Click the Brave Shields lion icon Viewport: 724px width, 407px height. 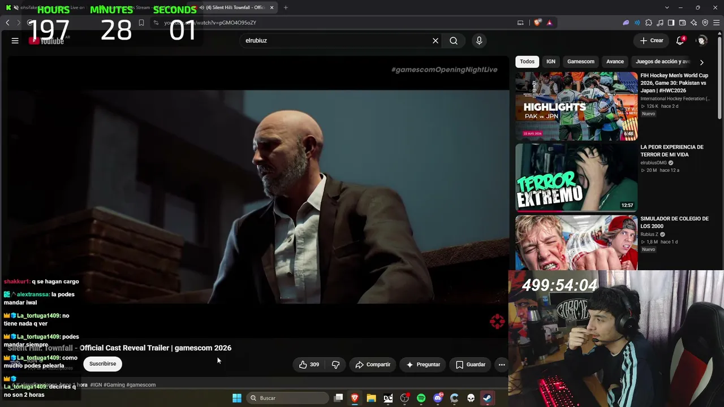click(537, 23)
